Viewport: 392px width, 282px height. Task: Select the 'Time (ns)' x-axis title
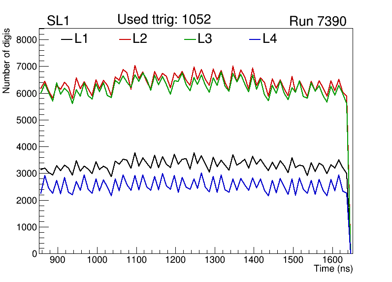(333, 269)
